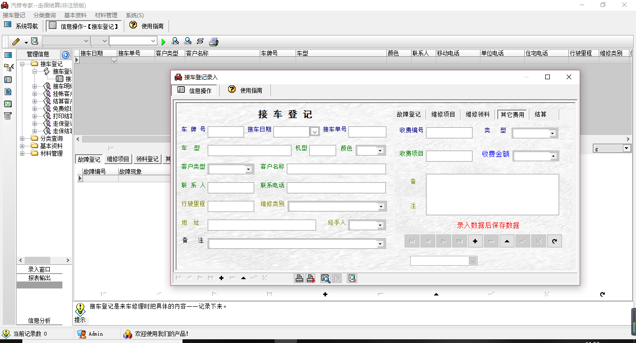636x343 pixels.
Task: Select 领料登记 tab in main window lower pane
Action: pyautogui.click(x=148, y=159)
